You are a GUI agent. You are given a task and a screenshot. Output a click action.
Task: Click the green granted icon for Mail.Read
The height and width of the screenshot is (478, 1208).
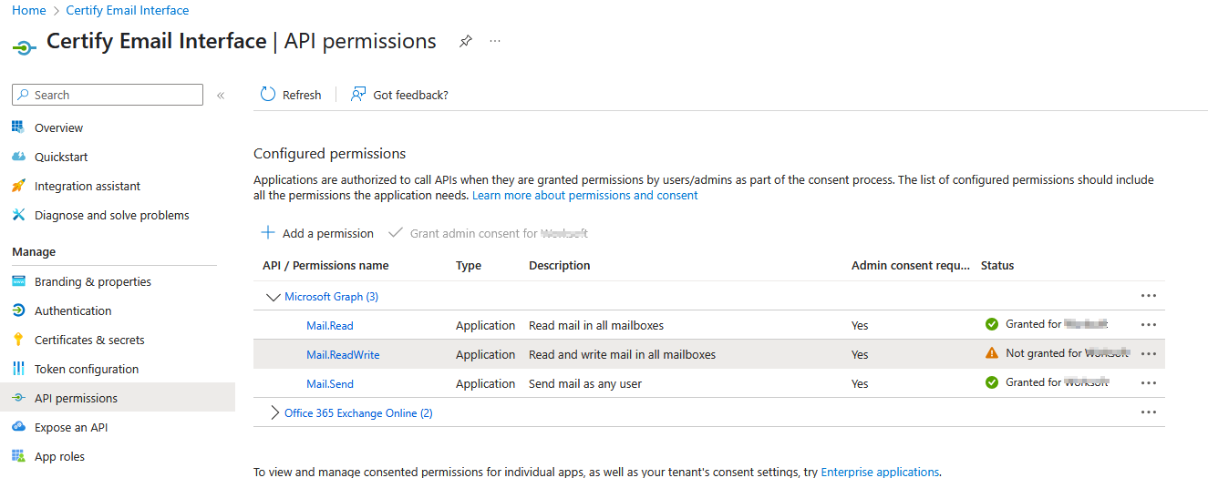[x=992, y=324]
